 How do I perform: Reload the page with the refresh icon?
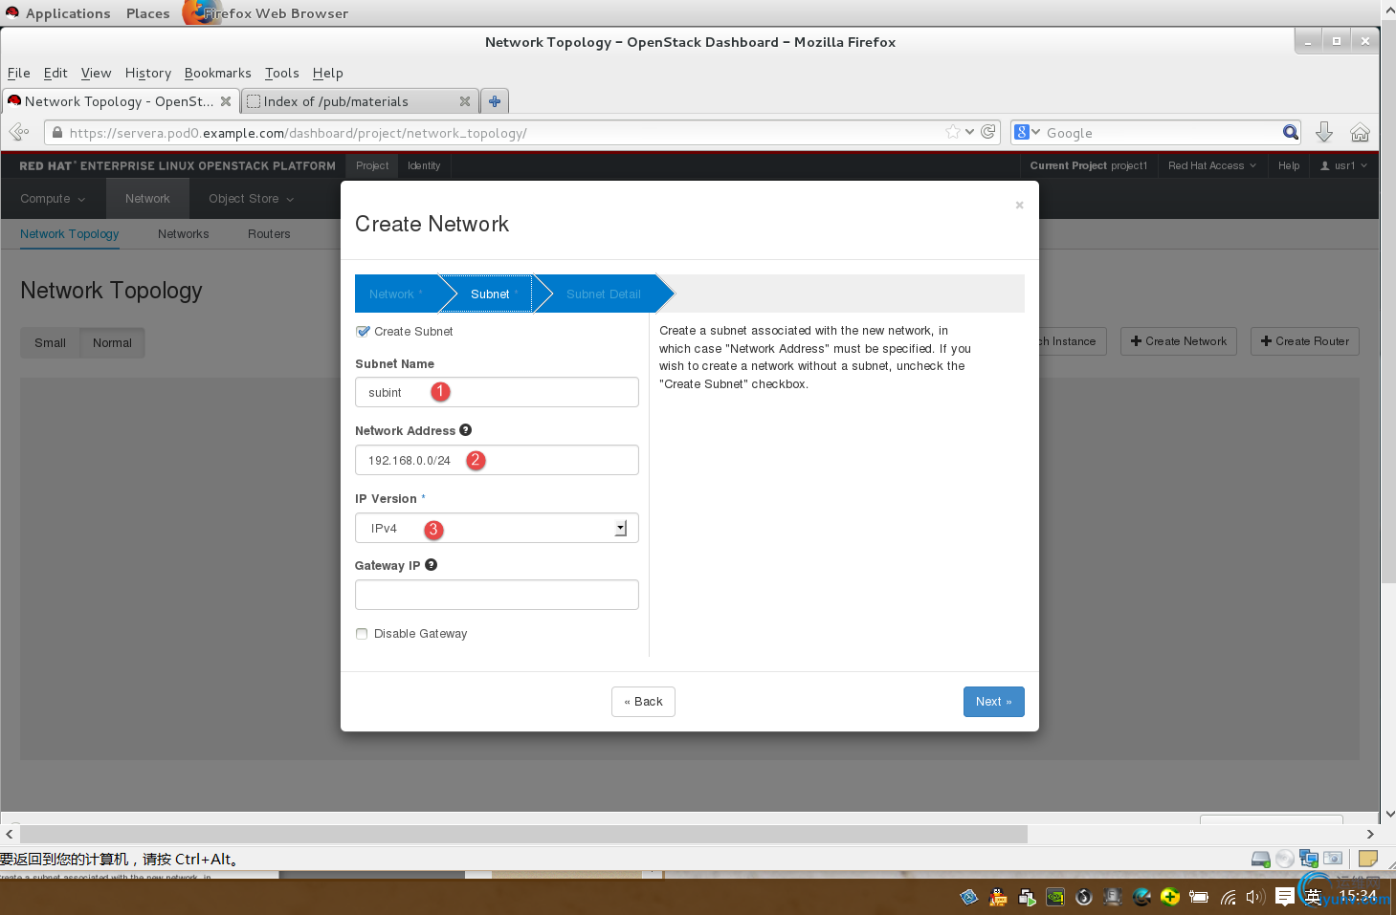pyautogui.click(x=988, y=132)
